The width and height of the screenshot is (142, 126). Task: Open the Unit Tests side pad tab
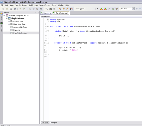pyautogui.click(x=1, y=27)
